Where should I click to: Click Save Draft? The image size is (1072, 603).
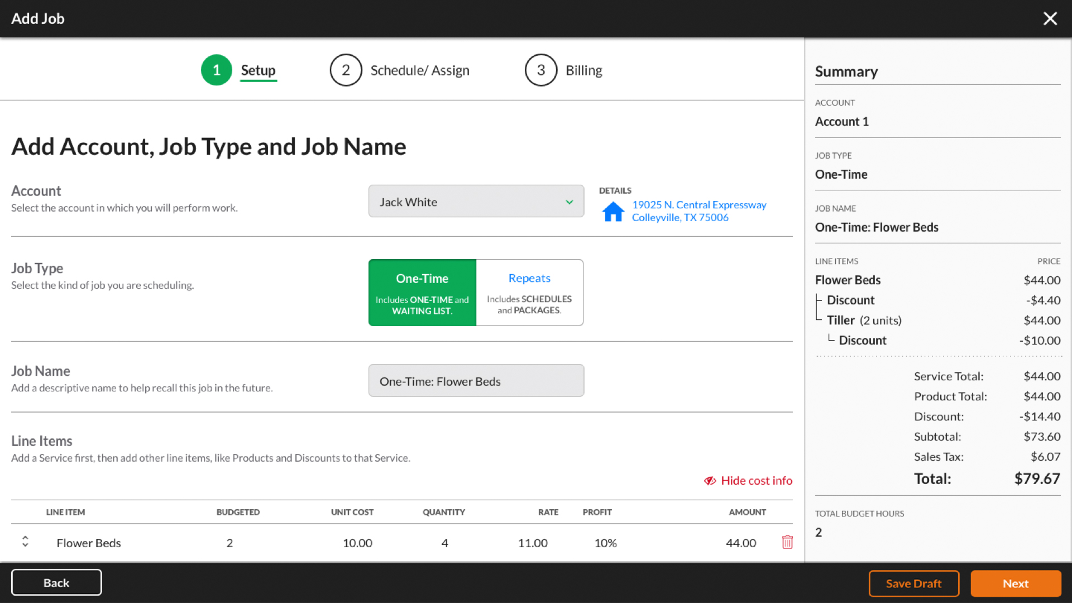913,583
